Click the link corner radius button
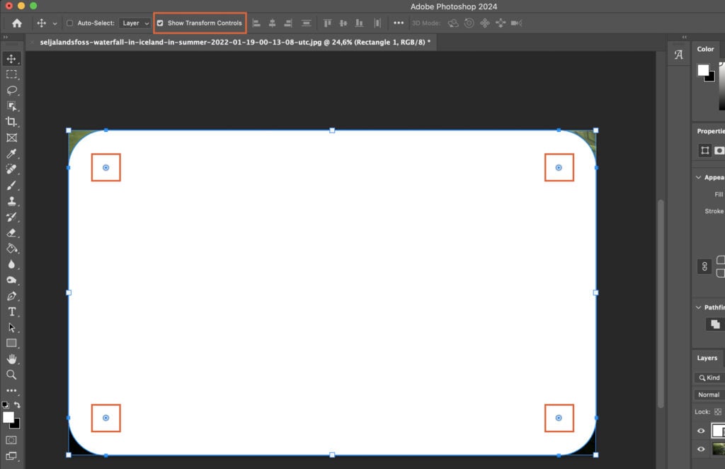The height and width of the screenshot is (469, 725). [704, 266]
